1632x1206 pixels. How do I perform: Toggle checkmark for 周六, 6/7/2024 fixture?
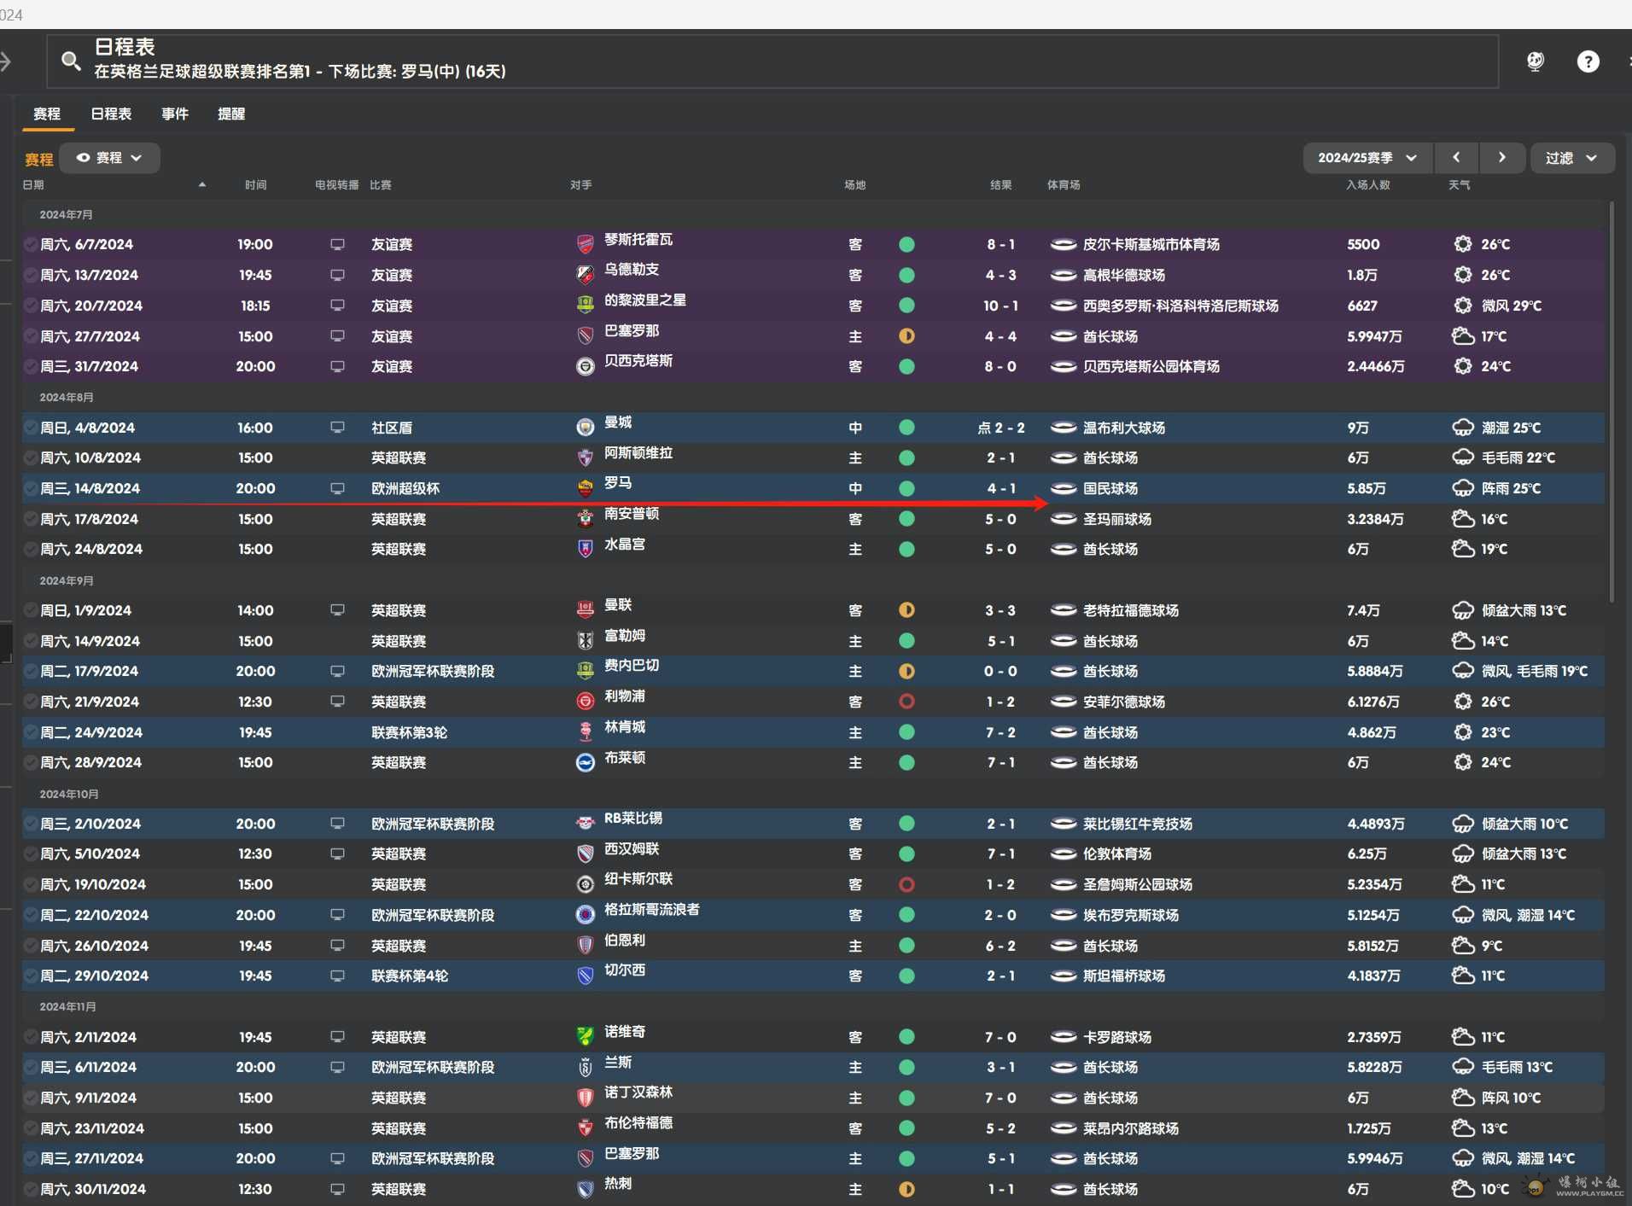(31, 245)
